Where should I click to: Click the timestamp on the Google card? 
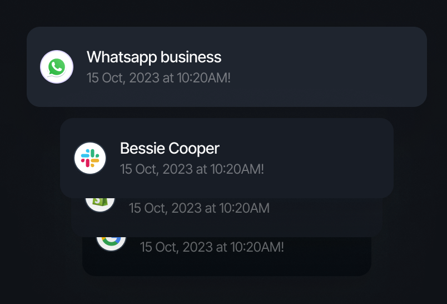212,247
